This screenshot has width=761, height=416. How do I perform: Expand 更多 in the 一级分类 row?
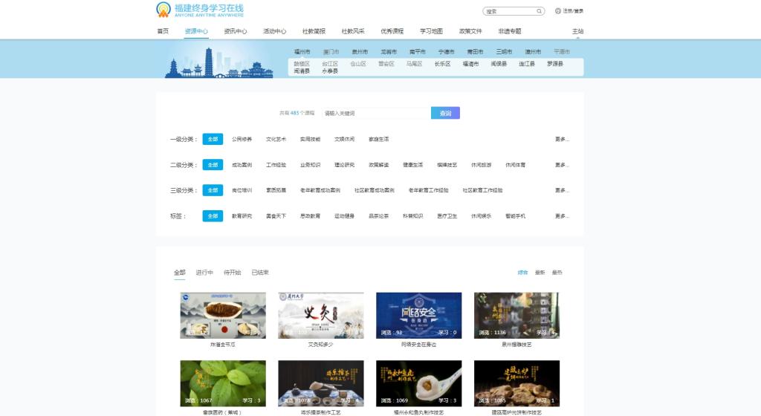[x=562, y=139]
